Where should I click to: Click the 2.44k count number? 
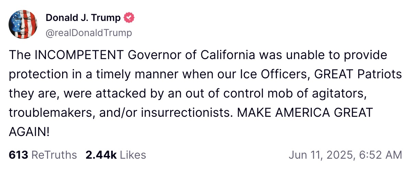101,155
